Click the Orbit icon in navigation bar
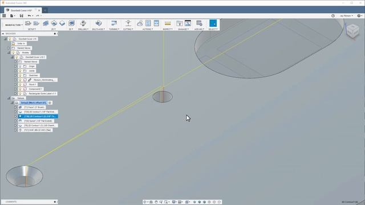The height and width of the screenshot is (205, 365). [x=145, y=202]
